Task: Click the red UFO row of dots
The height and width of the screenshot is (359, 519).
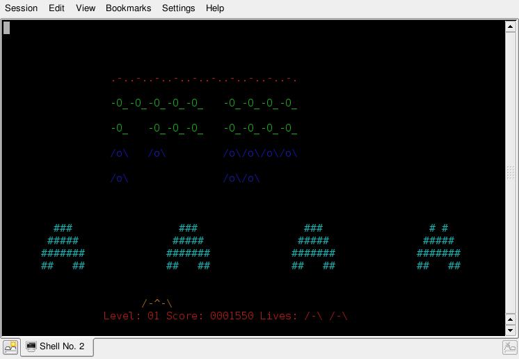Action: click(x=204, y=79)
